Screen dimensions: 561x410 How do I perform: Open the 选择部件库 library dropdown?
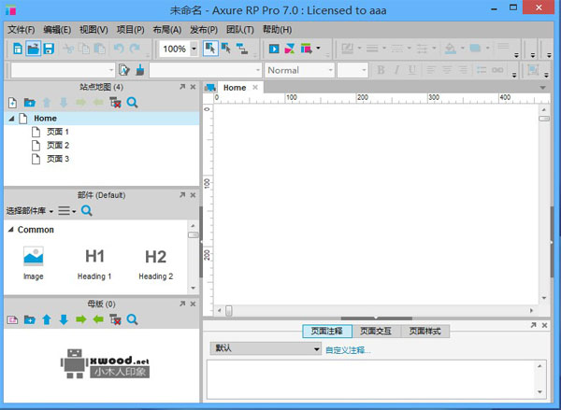(x=30, y=211)
